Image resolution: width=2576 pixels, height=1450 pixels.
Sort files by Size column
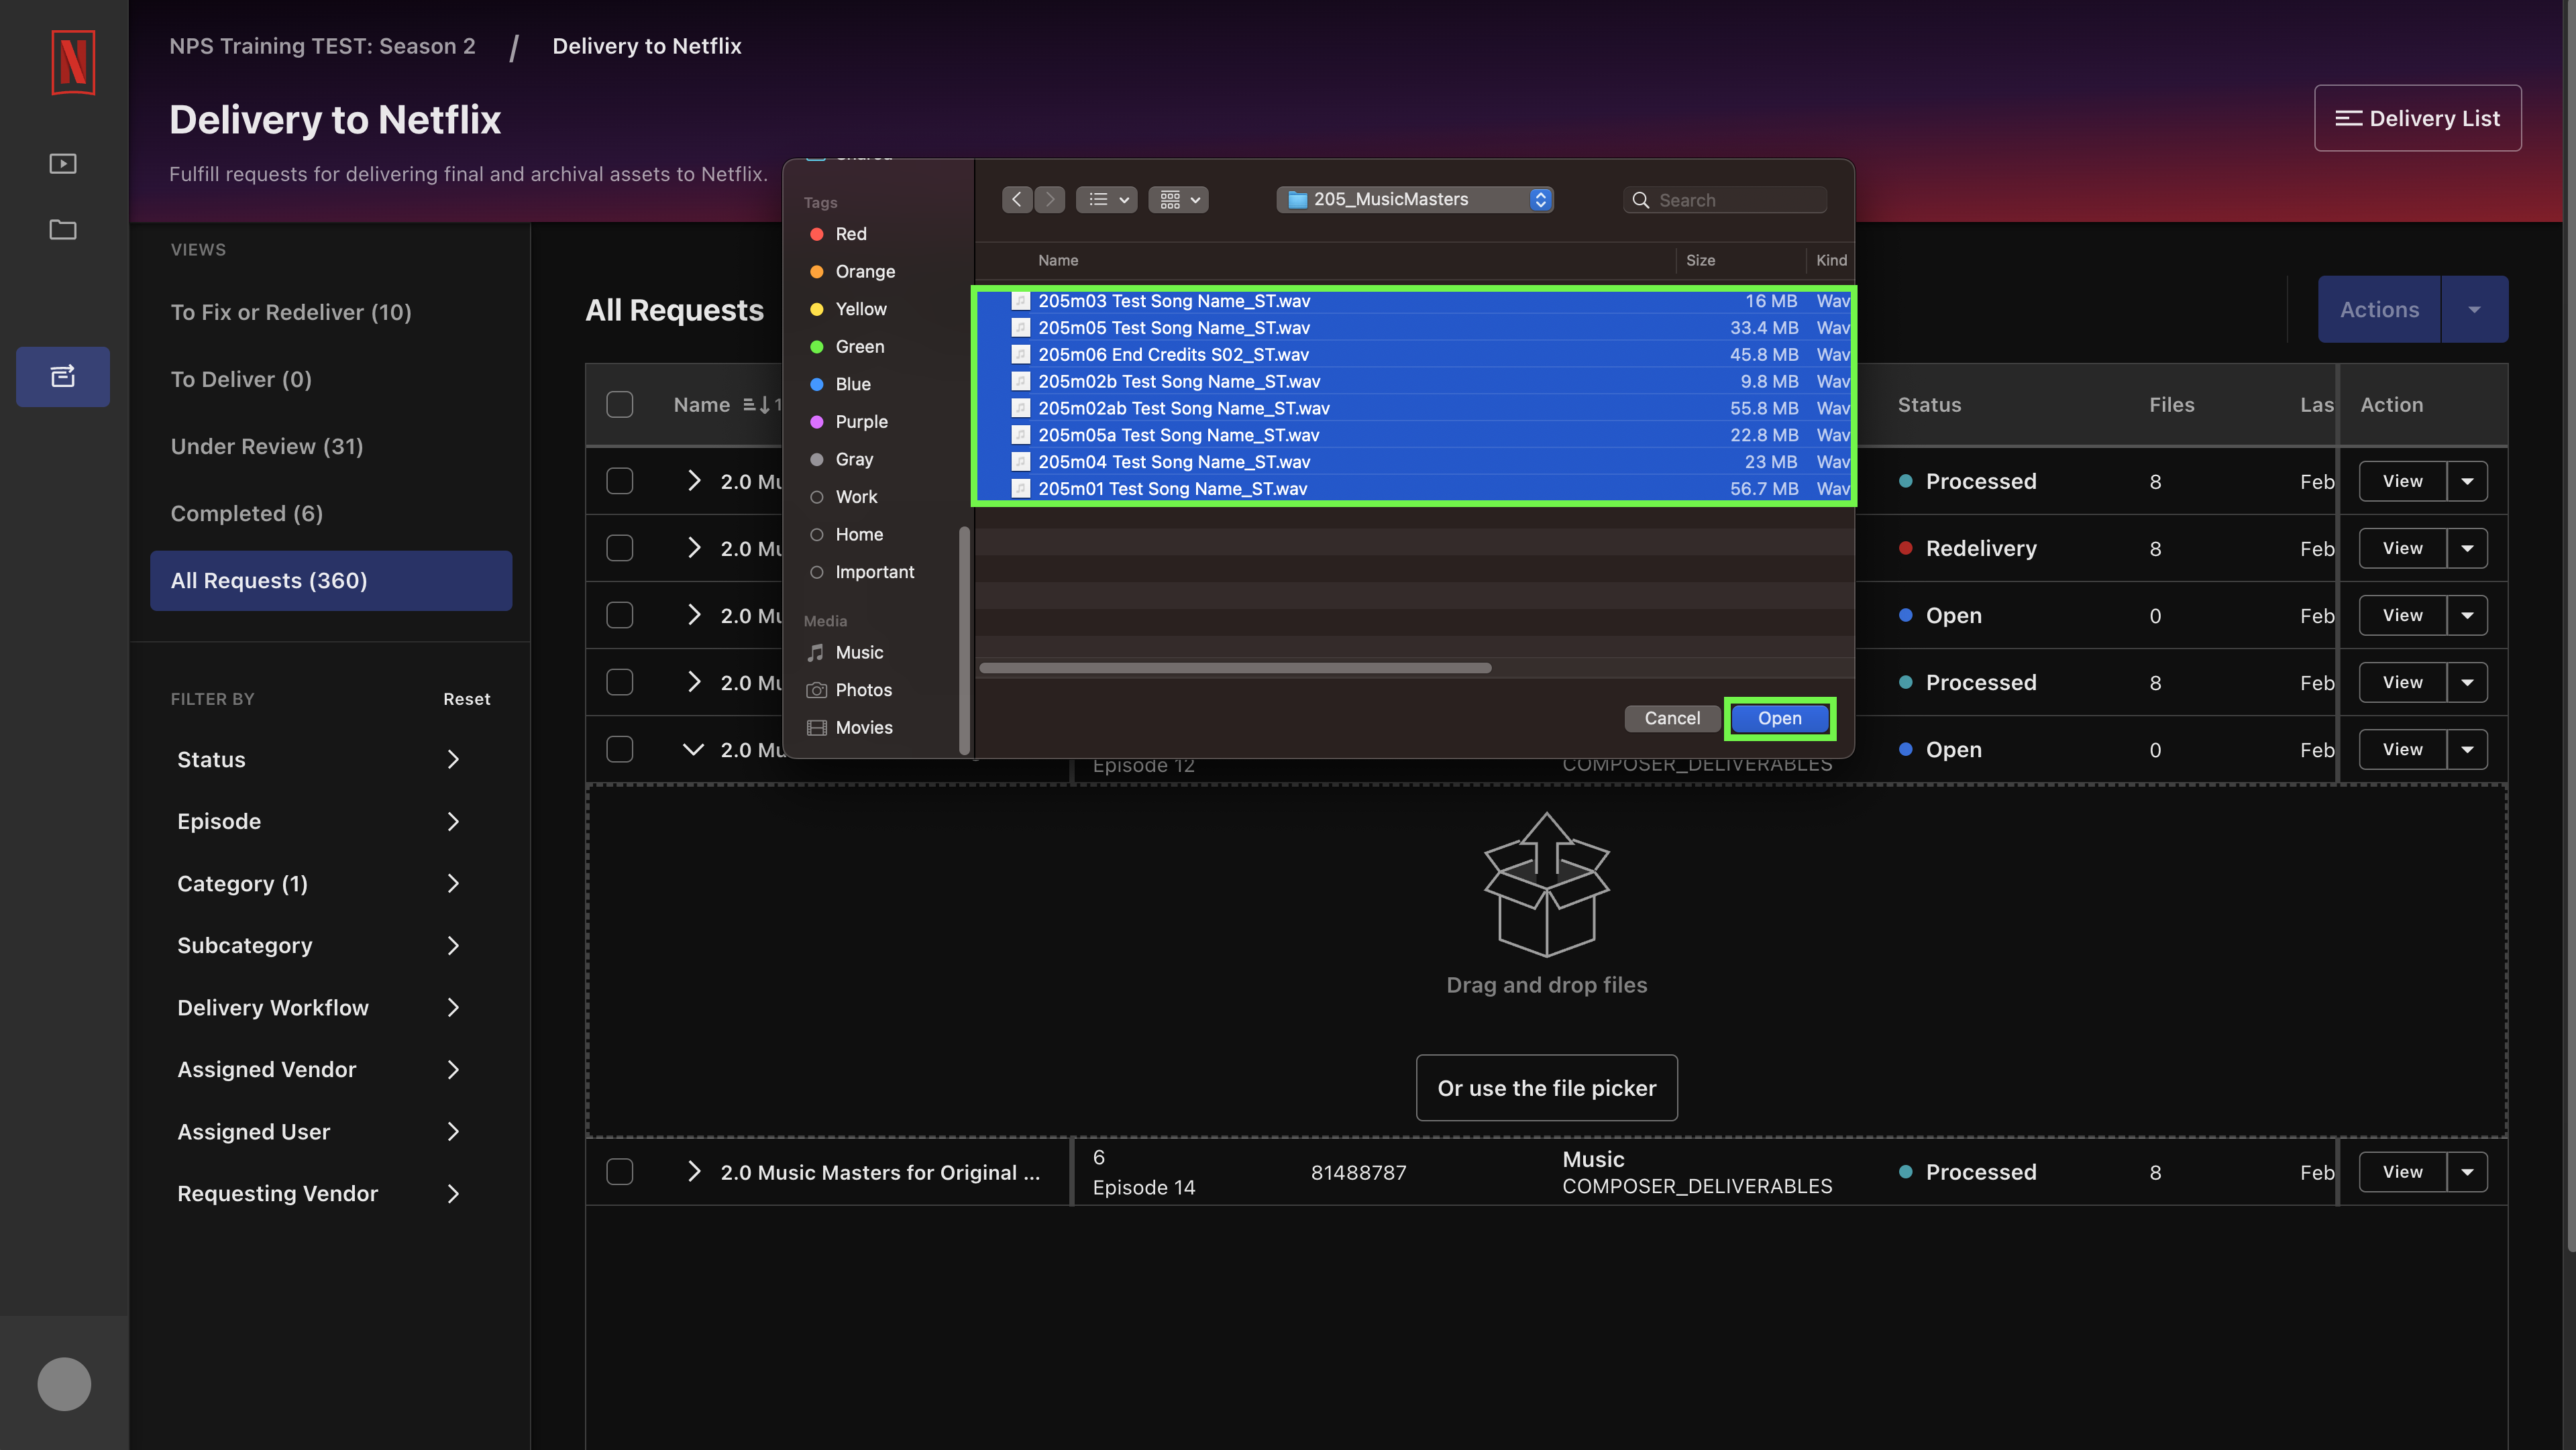point(1700,260)
